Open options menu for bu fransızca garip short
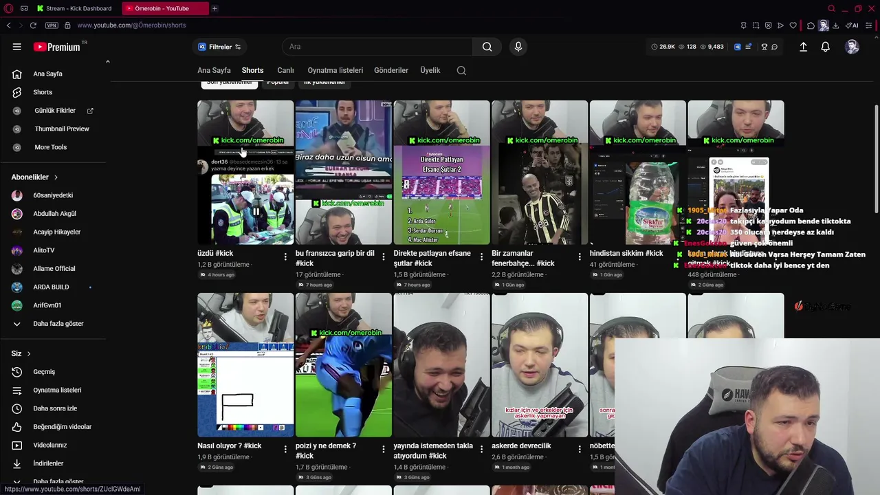Image resolution: width=880 pixels, height=495 pixels. 384,256
